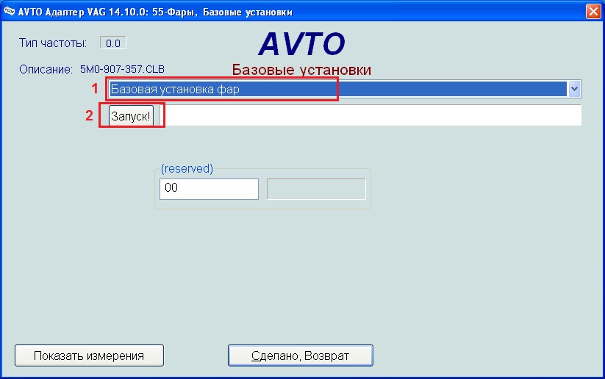605x379 pixels.
Task: Click 'Сделано, Возврат' button
Action: [x=301, y=355]
